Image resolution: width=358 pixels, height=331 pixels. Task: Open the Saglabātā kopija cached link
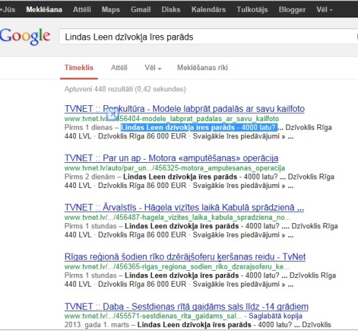coord(275,316)
